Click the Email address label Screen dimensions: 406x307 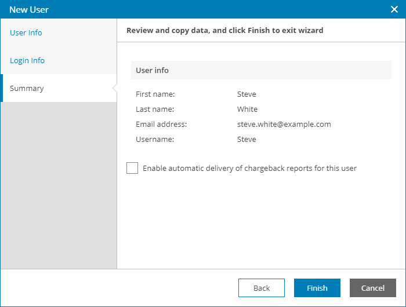[x=161, y=124]
